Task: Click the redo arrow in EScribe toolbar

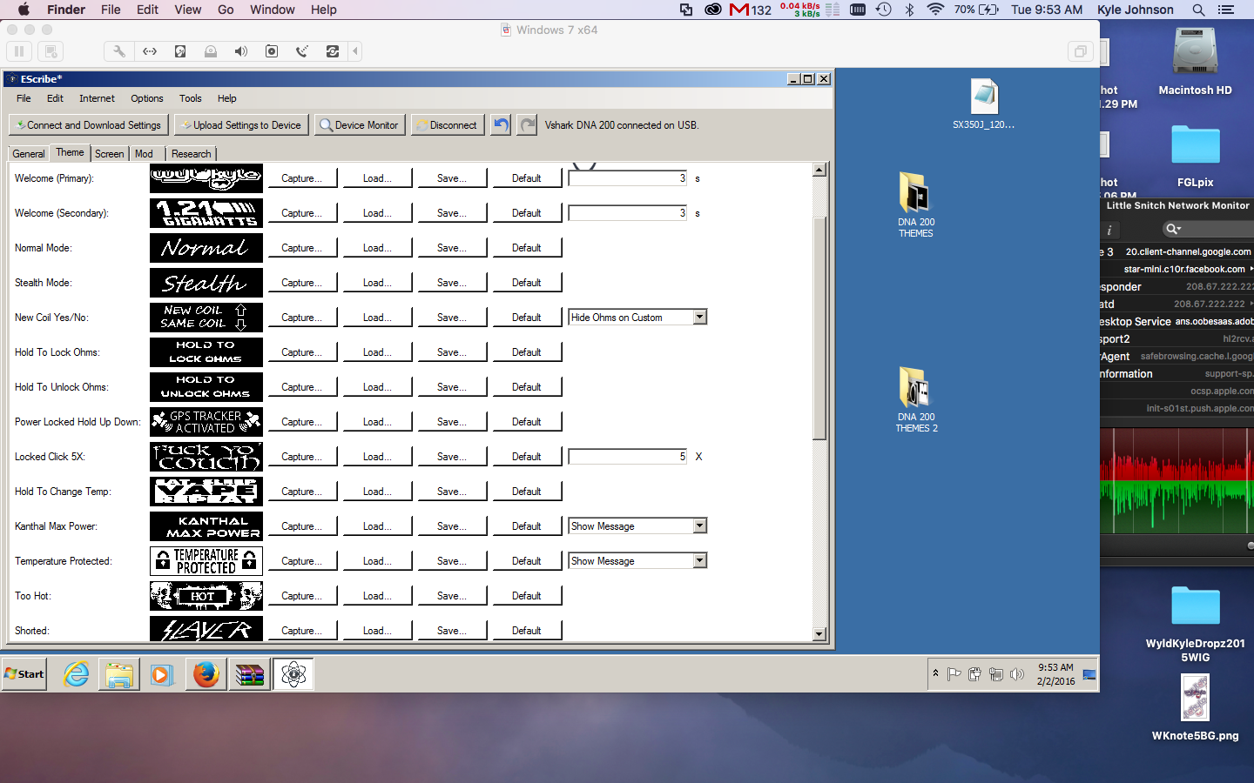Action: coord(527,124)
